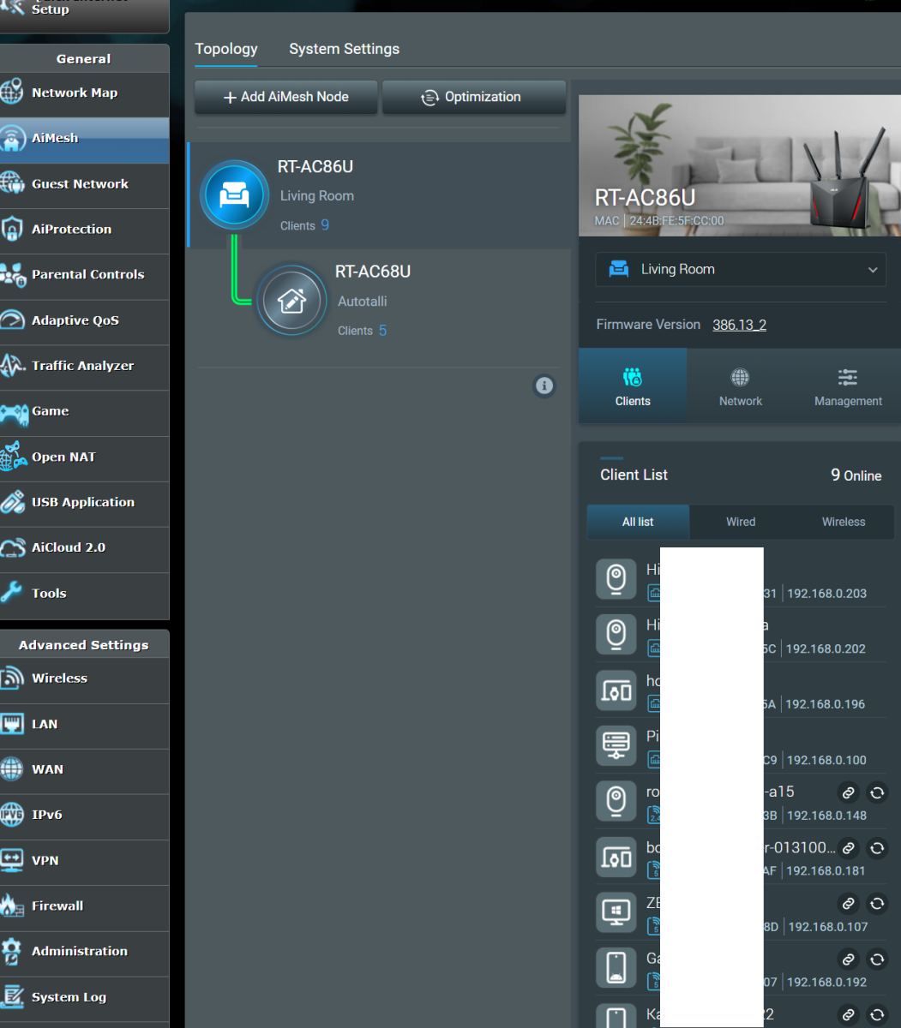The image size is (901, 1028).
Task: Open Adaptive QoS settings
Action: click(x=84, y=320)
